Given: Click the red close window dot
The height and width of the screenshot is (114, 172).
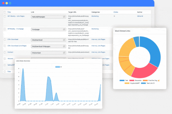Looking at the screenshot, I should pos(3,3).
